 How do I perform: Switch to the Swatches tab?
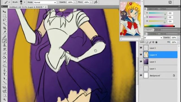coord(153,9)
